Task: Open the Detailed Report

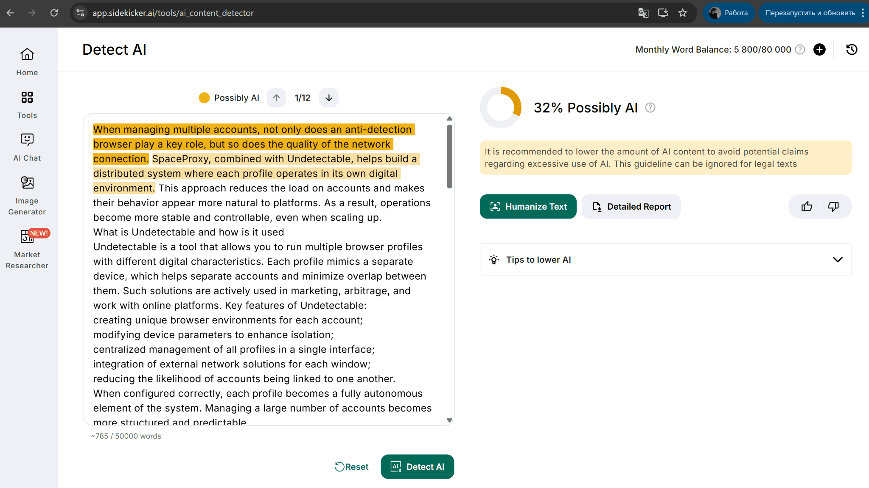Action: [631, 207]
